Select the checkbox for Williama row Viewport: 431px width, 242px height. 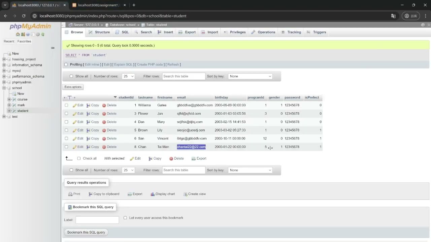[x=66, y=105]
